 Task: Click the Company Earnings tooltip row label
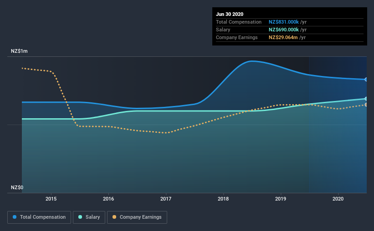(x=237, y=37)
